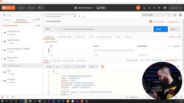184x103 pixels.
Task: Click the Runner button
Action: (x=31, y=8)
